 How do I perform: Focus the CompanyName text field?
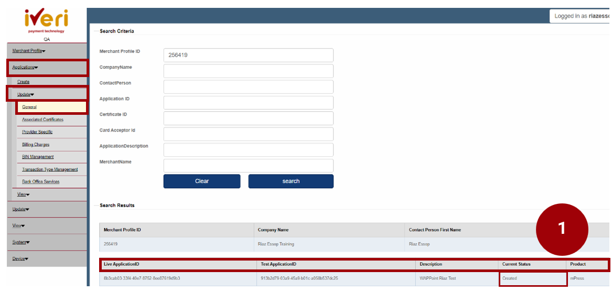pos(248,71)
